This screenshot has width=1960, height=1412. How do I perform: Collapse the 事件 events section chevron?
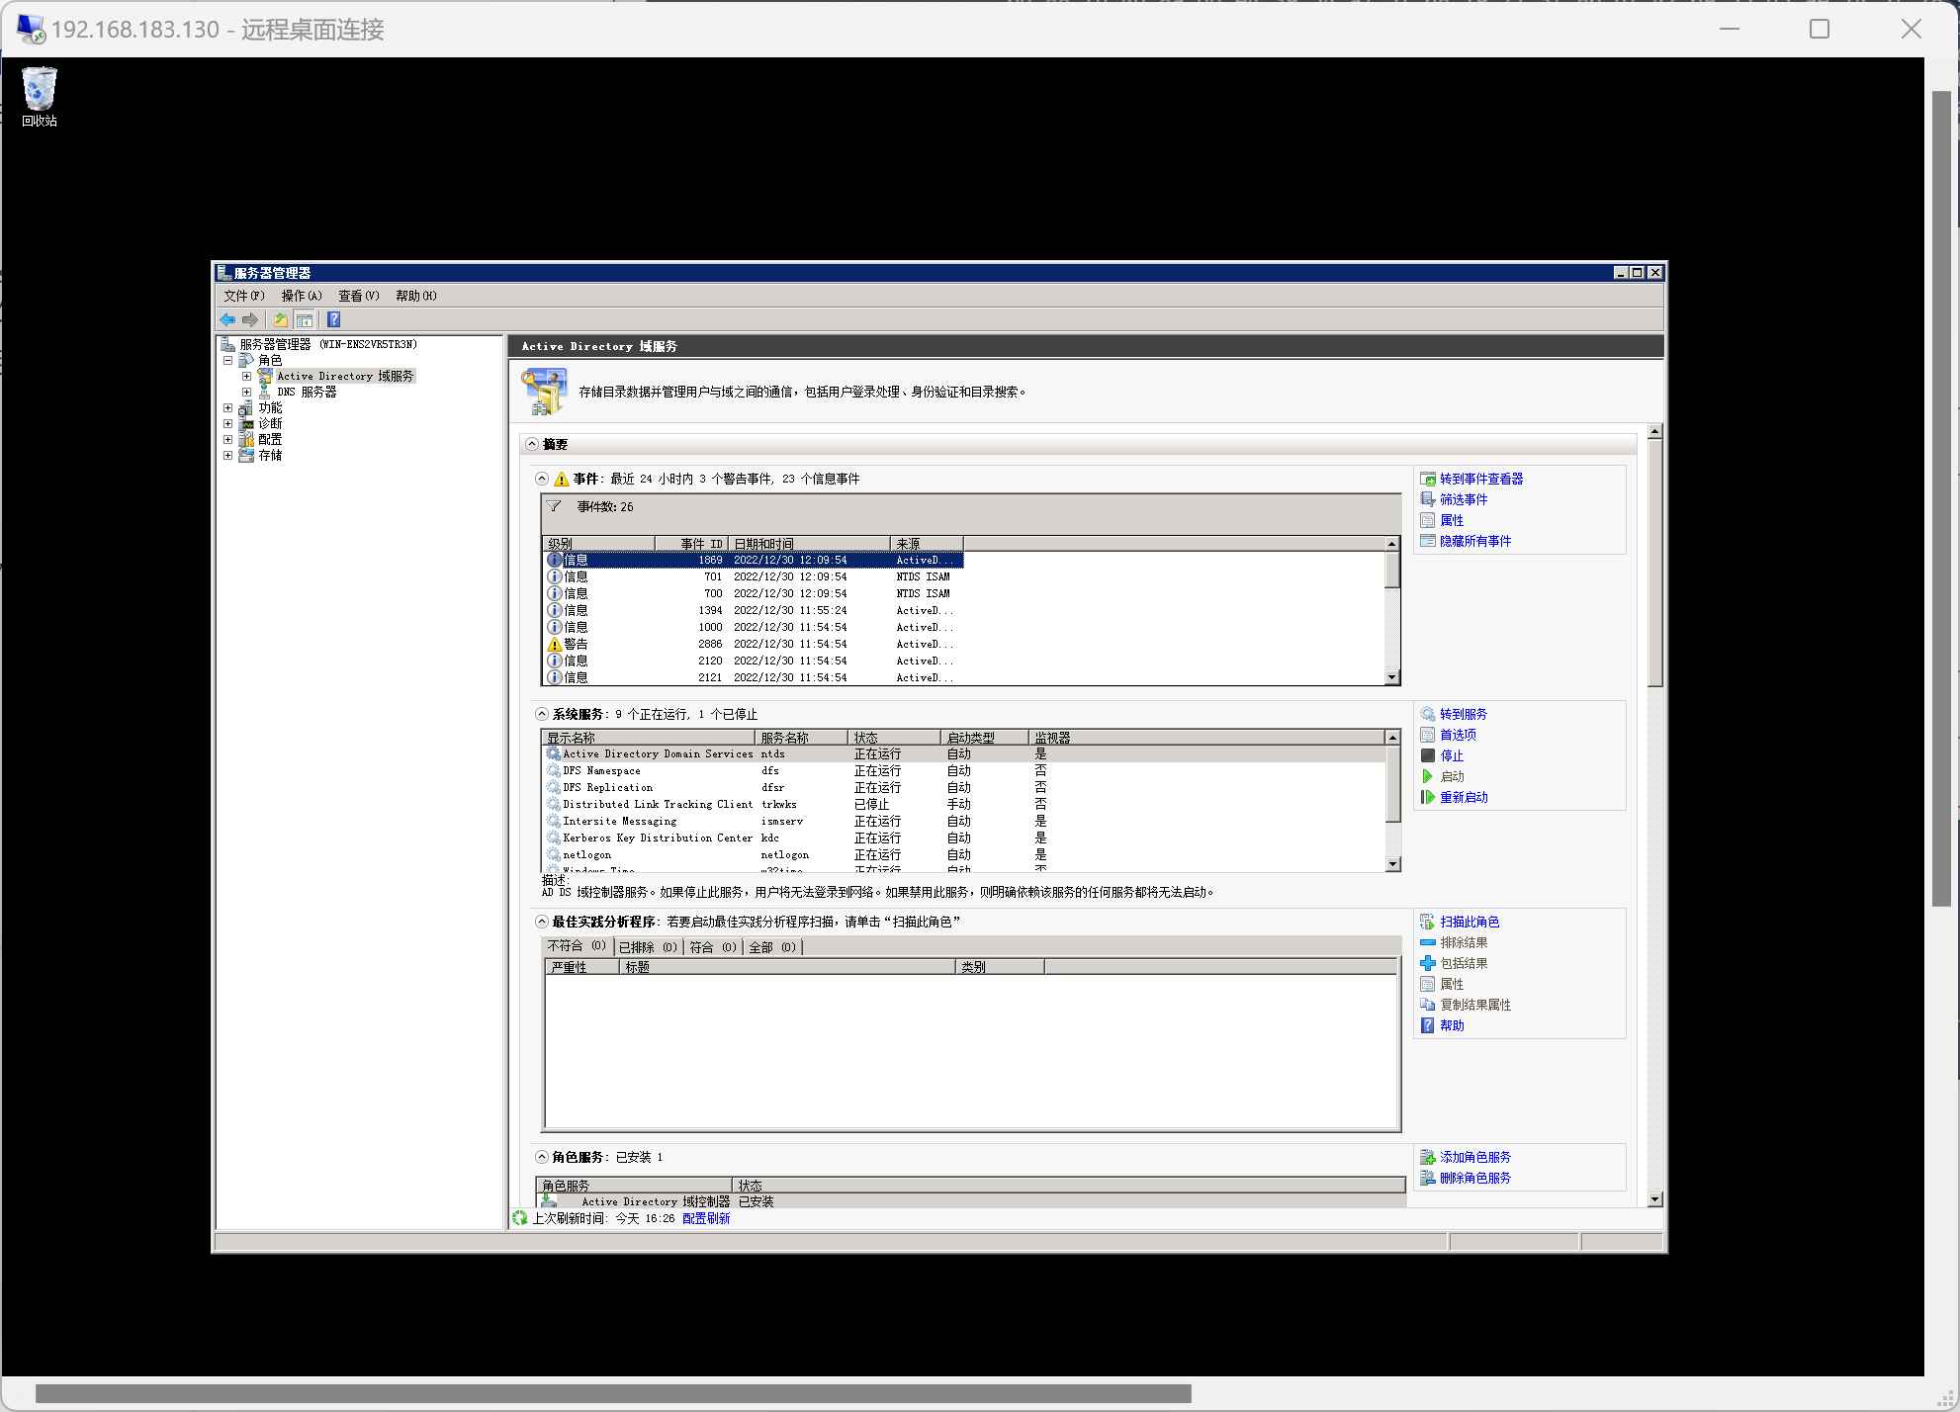pyautogui.click(x=542, y=479)
